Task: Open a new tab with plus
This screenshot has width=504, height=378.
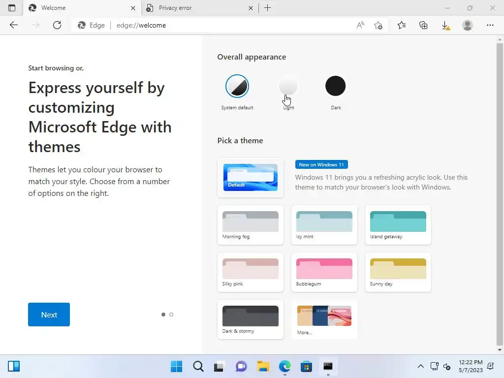Action: pyautogui.click(x=267, y=8)
